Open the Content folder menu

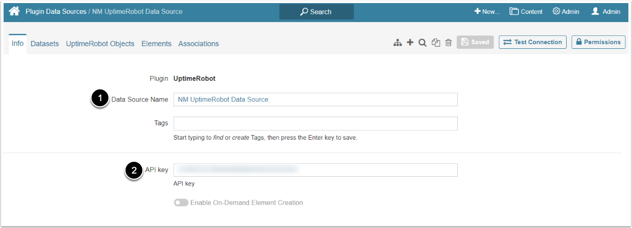pyautogui.click(x=526, y=11)
